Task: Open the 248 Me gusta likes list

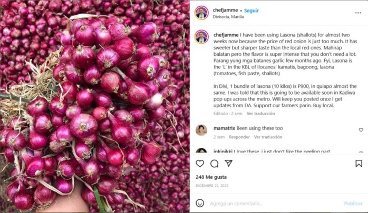Action: click(x=211, y=177)
